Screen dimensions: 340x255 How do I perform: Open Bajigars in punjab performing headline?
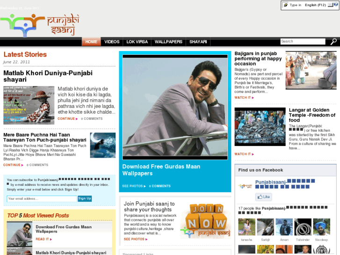click(258, 58)
